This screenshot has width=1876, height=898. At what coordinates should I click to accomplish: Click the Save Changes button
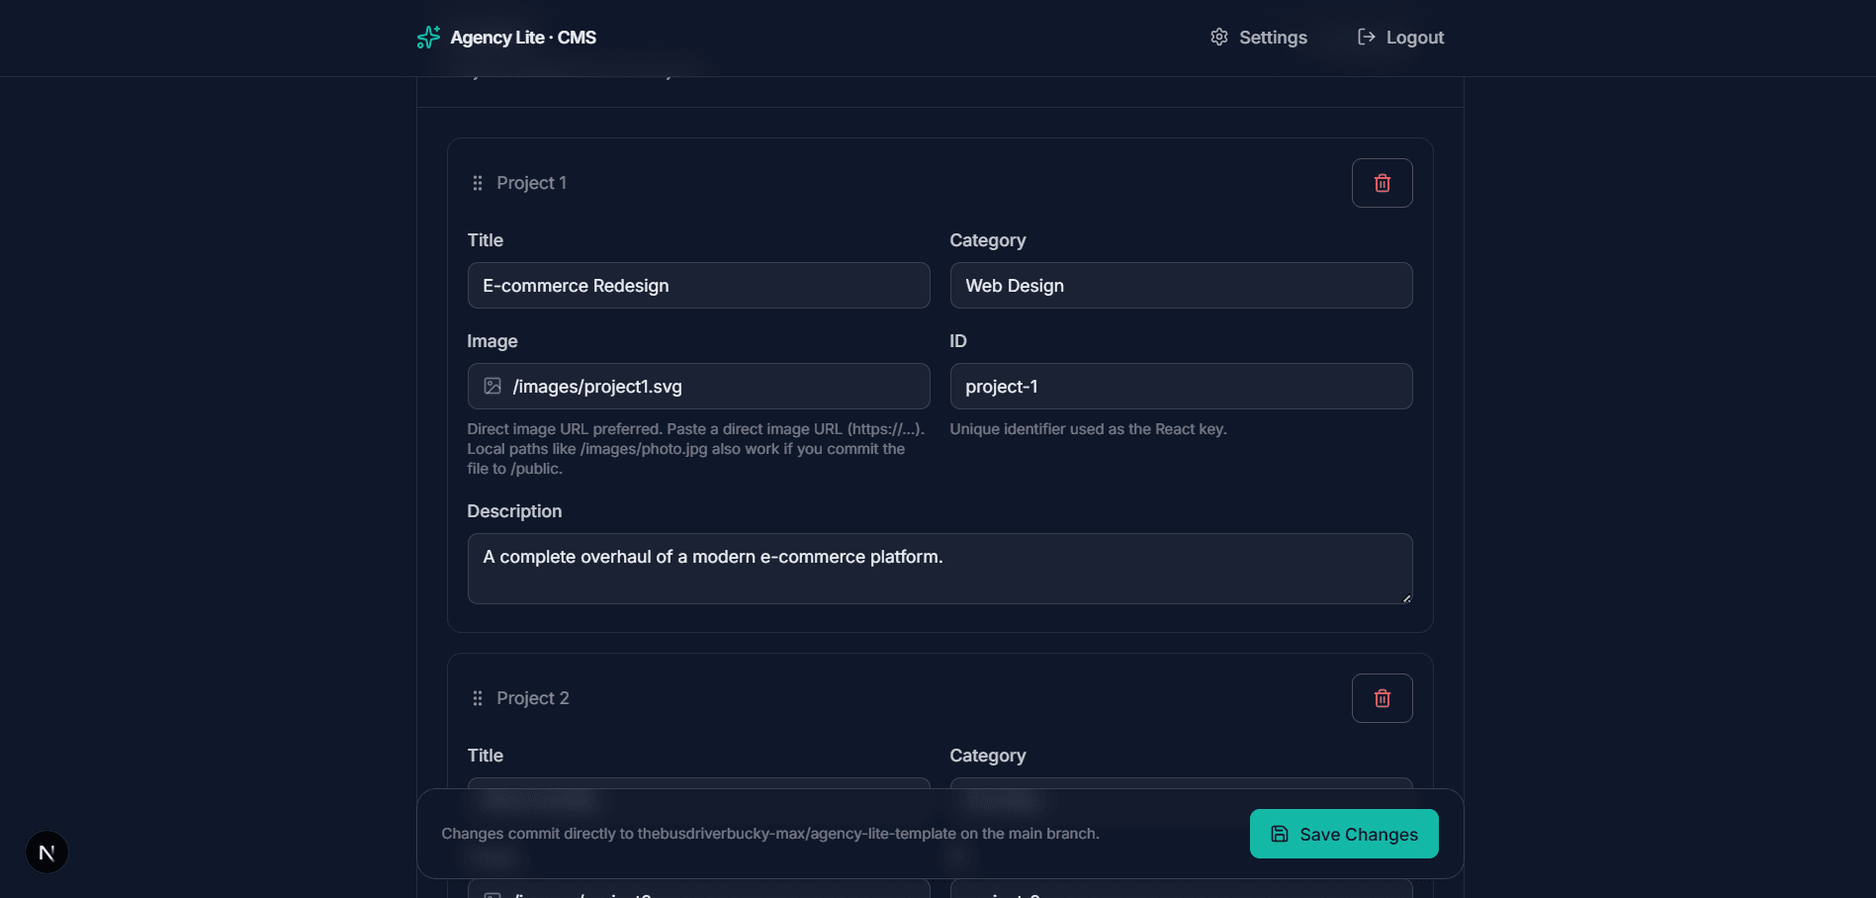[1344, 834]
